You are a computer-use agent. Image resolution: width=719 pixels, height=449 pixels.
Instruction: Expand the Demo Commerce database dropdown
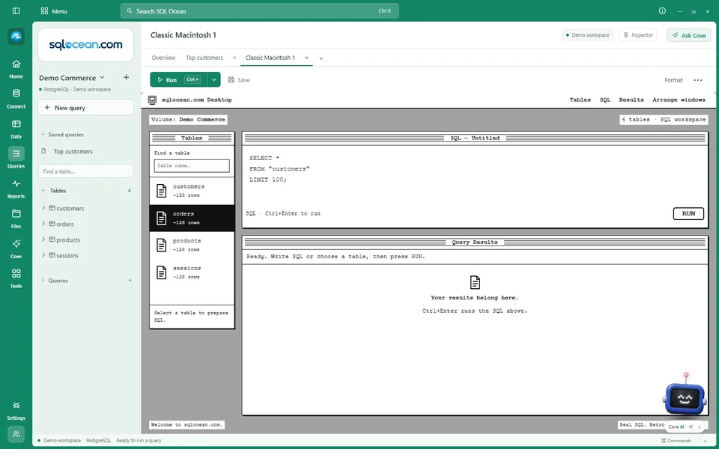[72, 77]
